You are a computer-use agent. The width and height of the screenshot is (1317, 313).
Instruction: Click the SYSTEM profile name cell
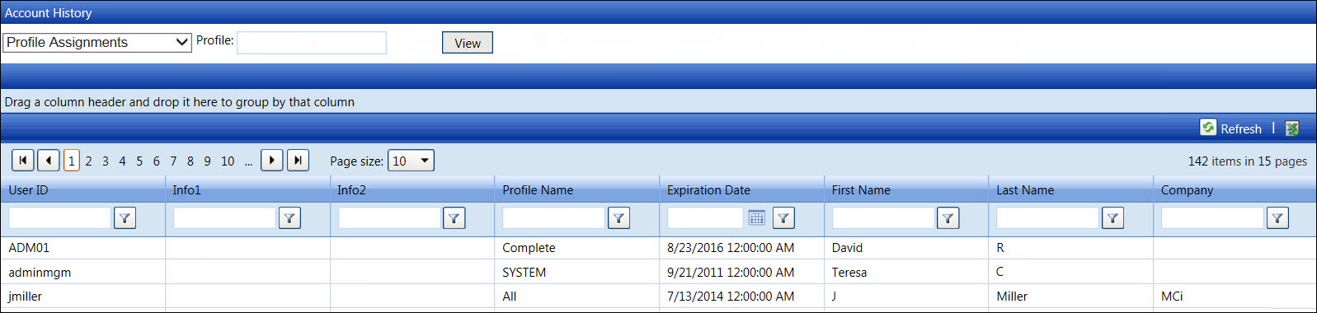577,272
